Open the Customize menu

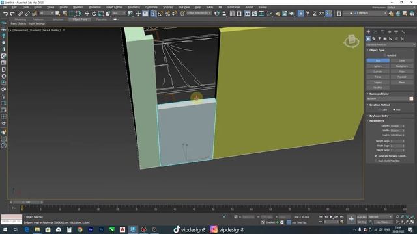[x=151, y=7]
